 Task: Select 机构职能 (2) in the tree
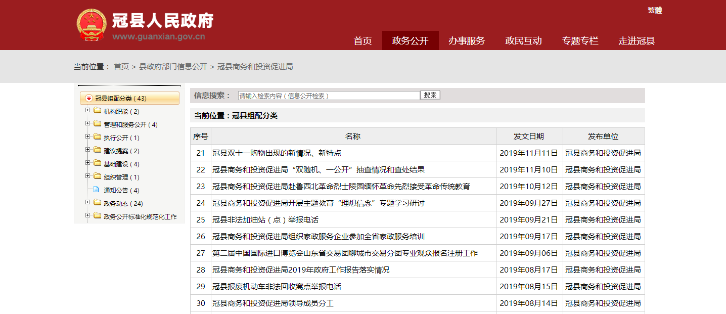pos(121,111)
